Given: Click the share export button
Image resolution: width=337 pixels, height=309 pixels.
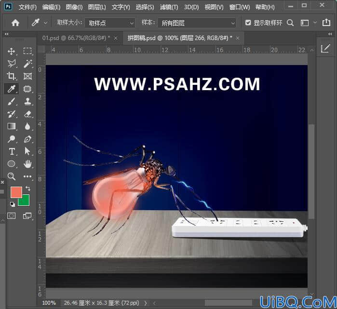Looking at the screenshot, I should pos(326,22).
